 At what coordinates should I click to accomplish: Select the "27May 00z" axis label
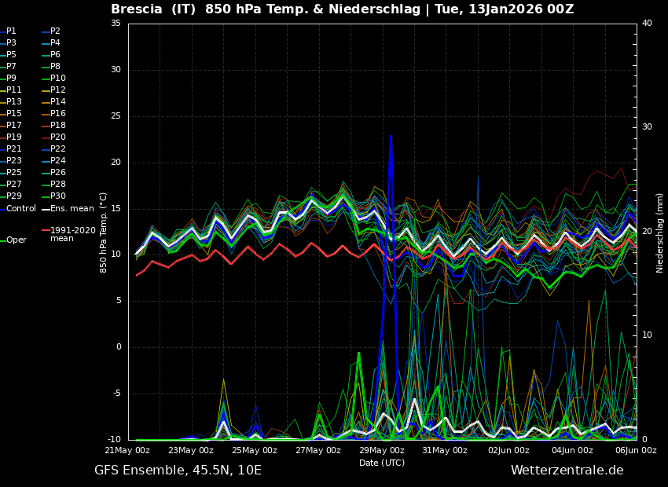(319, 450)
